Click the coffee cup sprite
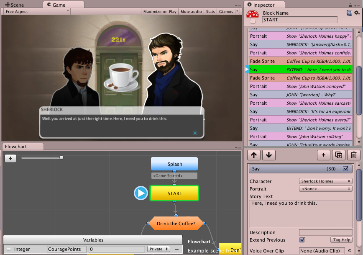The image size is (363, 255). [x=121, y=77]
